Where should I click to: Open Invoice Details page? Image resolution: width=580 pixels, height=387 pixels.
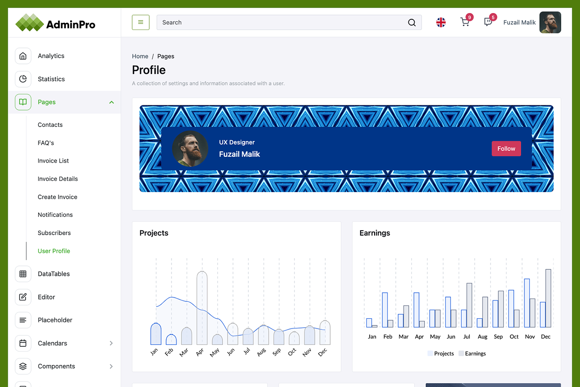pos(58,179)
